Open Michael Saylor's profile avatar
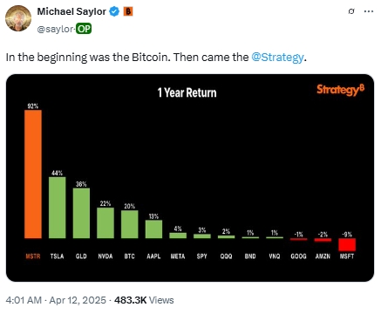The width and height of the screenshot is (381, 314). pyautogui.click(x=18, y=18)
